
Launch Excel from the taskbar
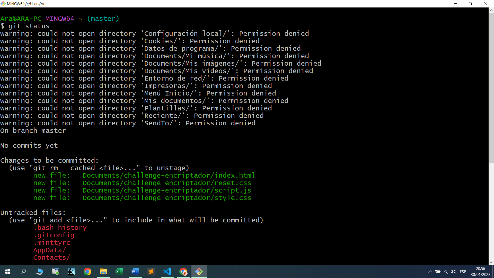[119, 272]
